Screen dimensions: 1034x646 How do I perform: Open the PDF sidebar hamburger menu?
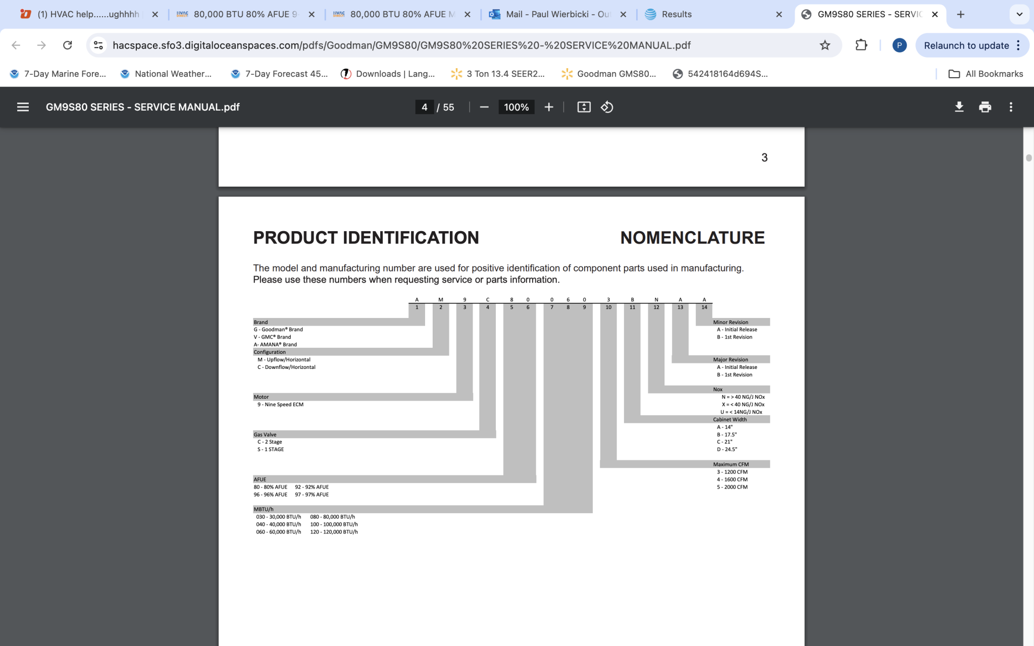click(x=23, y=107)
